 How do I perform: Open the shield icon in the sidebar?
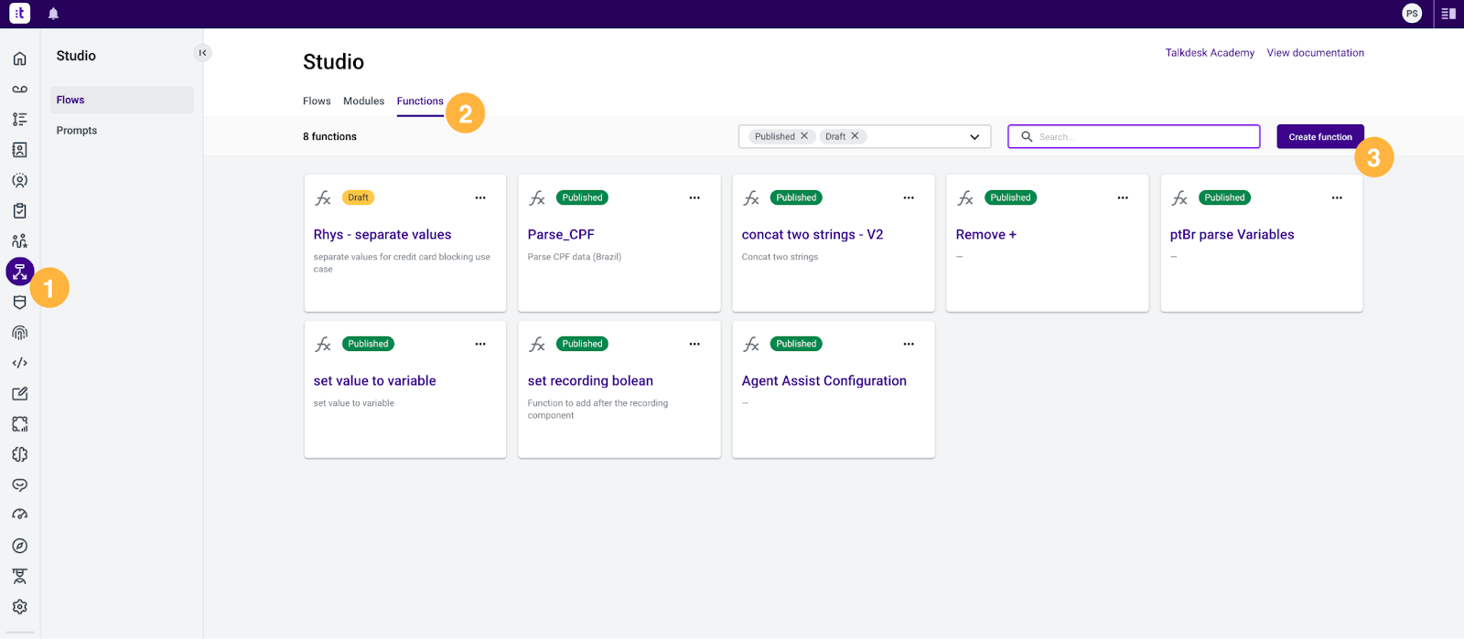click(x=19, y=303)
